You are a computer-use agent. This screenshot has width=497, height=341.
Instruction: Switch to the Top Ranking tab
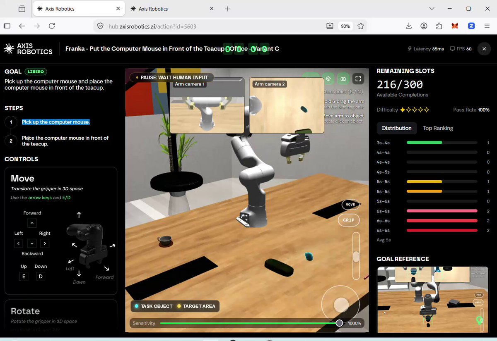tap(438, 128)
